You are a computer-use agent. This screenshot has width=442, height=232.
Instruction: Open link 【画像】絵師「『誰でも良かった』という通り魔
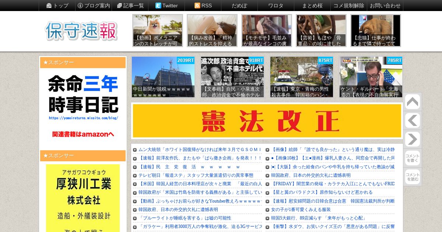[333, 150]
